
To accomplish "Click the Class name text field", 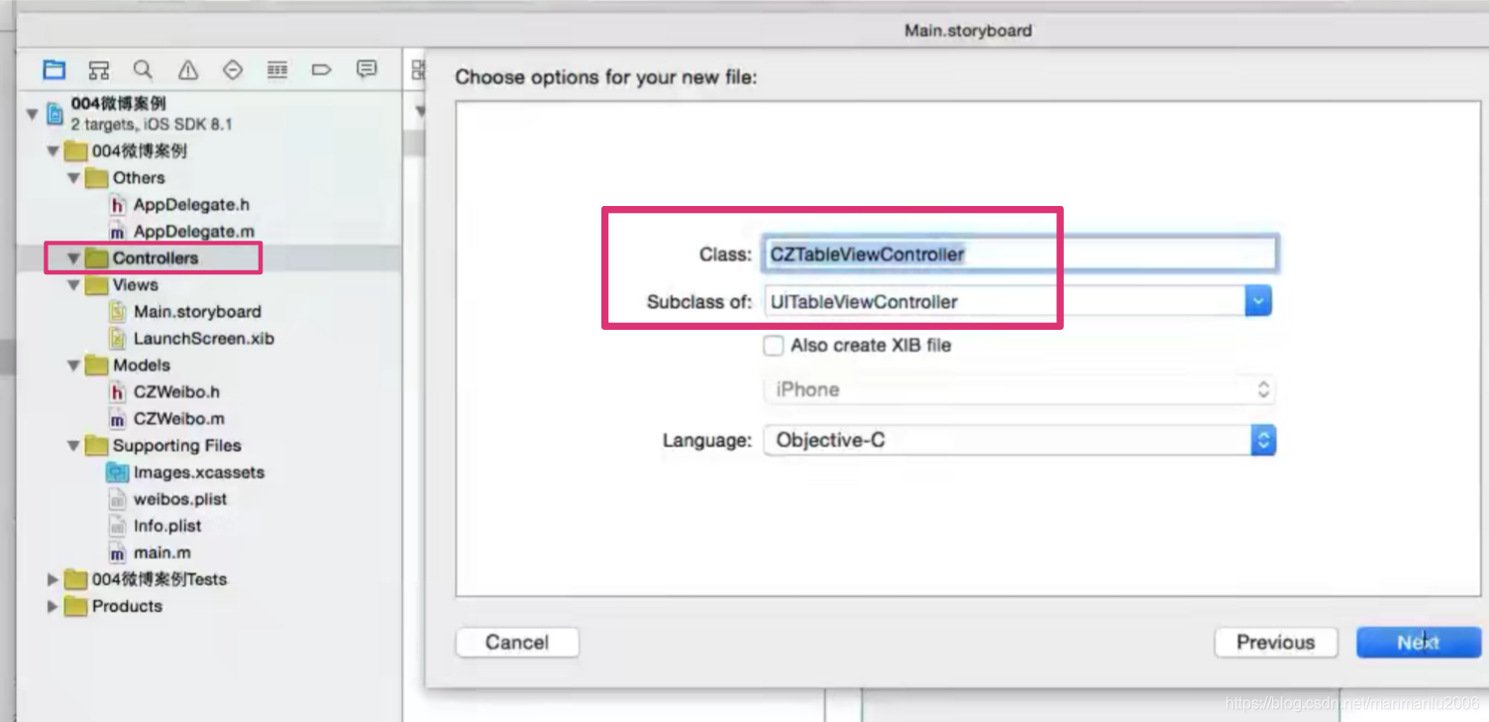I will [1018, 254].
